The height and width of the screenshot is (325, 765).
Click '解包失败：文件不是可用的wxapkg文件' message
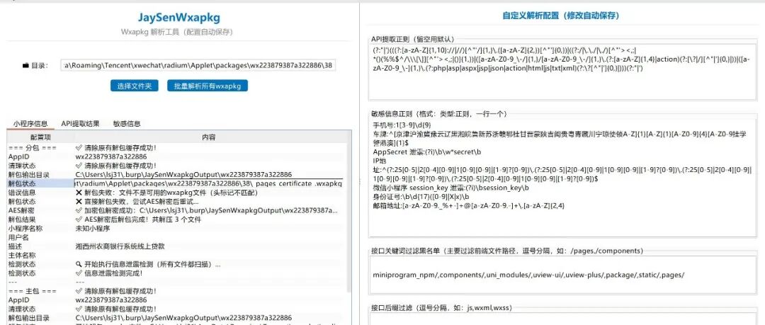[171, 193]
